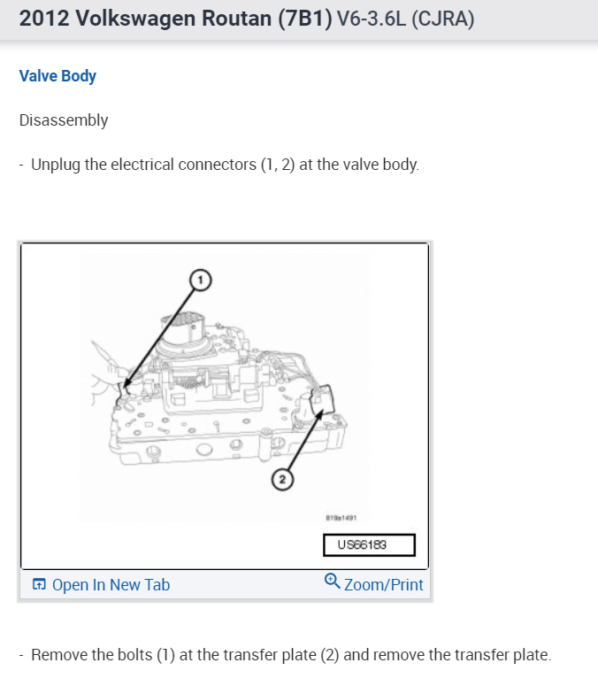Click the Disassembly heading
598x686 pixels.
pyautogui.click(x=64, y=120)
